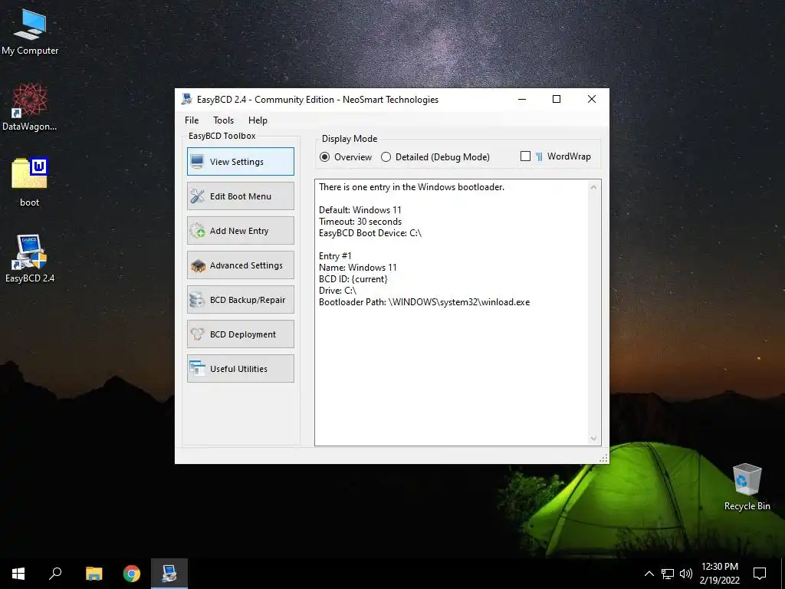The height and width of the screenshot is (589, 785).
Task: Go to Add New Entry
Action: click(x=241, y=230)
